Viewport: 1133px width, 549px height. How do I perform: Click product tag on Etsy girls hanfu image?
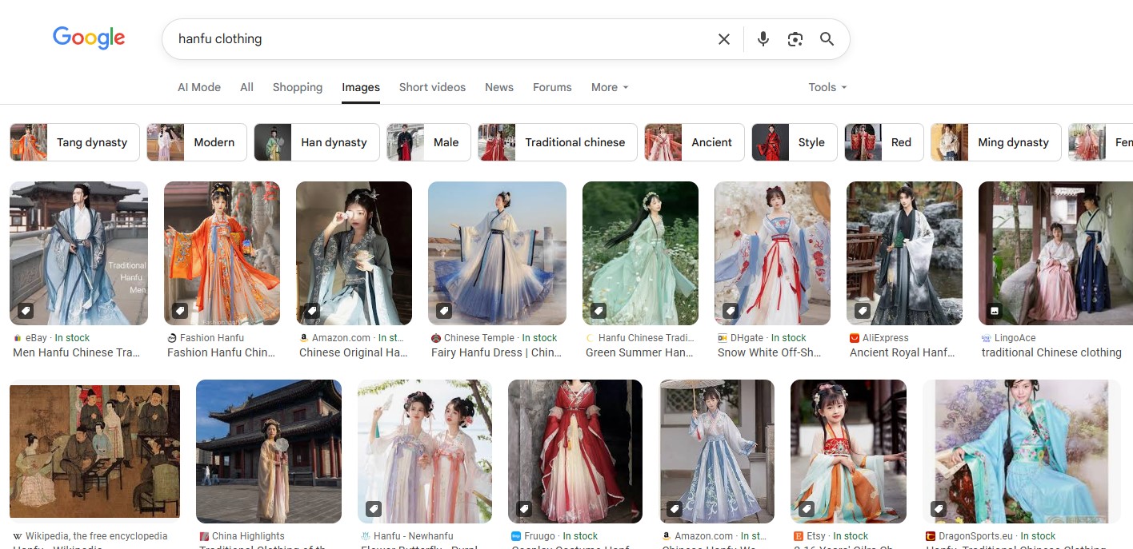[806, 508]
